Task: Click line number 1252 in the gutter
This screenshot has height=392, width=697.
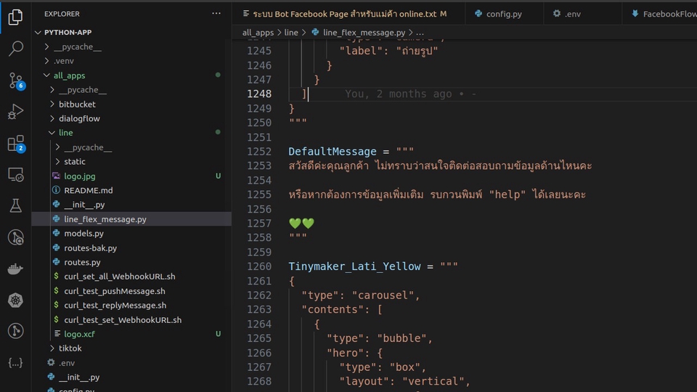Action: [x=259, y=152]
